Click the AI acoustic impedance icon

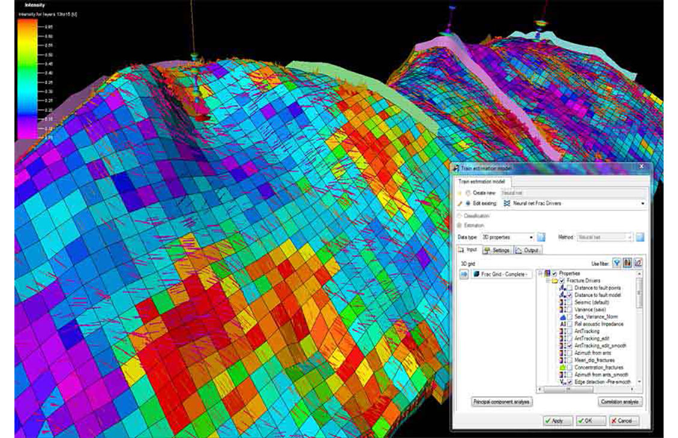point(563,324)
